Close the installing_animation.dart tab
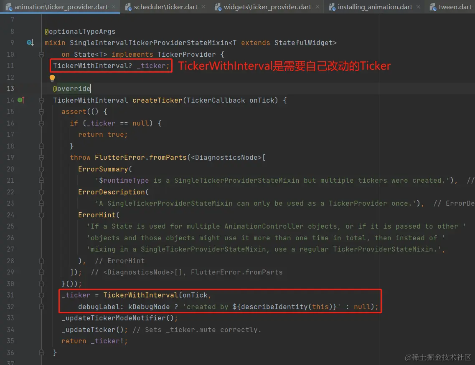 [x=418, y=7]
